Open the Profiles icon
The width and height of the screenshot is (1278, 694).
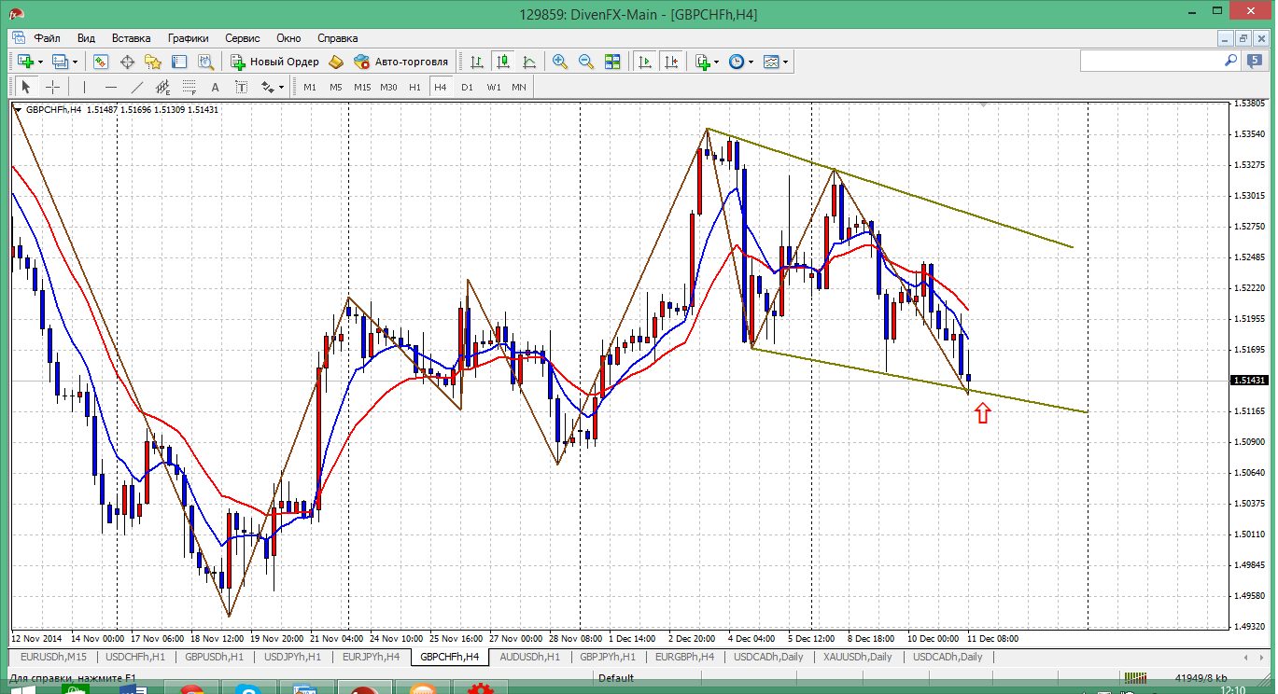pyautogui.click(x=60, y=62)
